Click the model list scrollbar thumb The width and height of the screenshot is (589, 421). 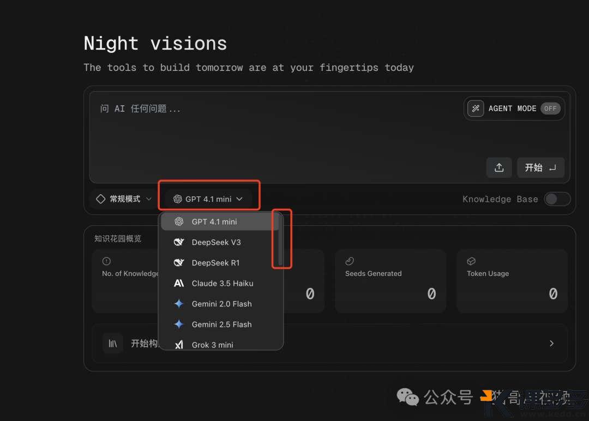coord(280,239)
